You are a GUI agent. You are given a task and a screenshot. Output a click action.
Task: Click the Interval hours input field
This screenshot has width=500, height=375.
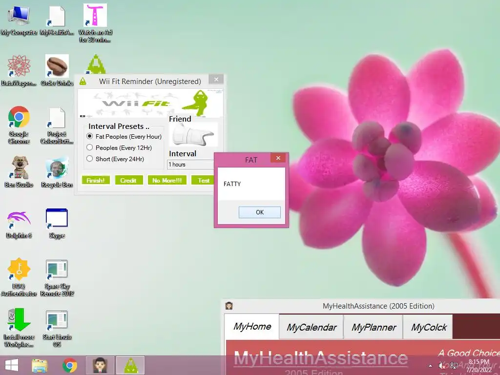point(191,165)
